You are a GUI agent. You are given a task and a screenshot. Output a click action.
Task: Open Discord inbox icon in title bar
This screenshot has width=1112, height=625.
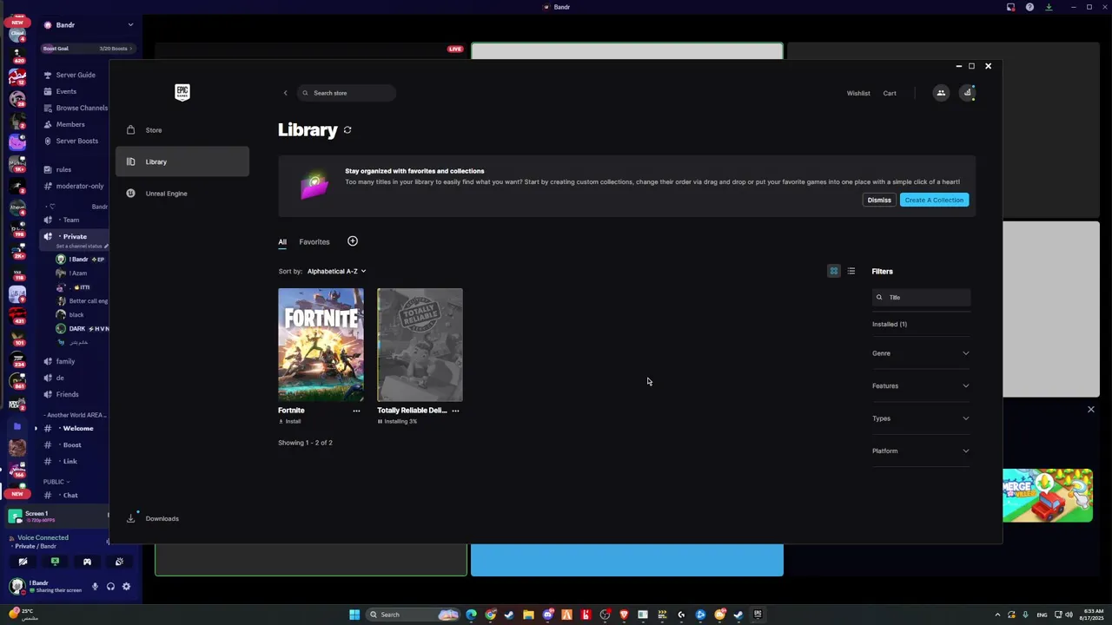pos(1010,7)
